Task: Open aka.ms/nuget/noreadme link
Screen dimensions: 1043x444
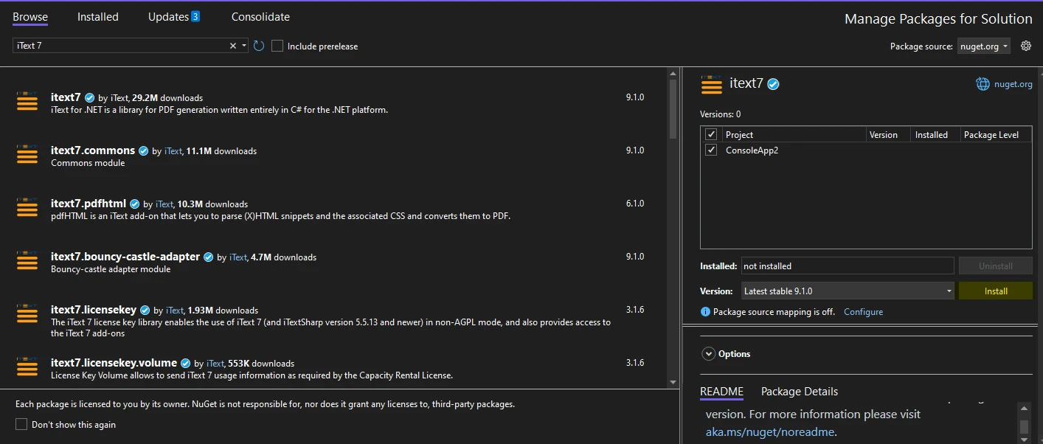Action: pyautogui.click(x=771, y=431)
